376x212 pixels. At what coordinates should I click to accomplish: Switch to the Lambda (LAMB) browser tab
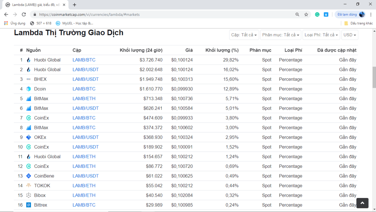pos(35,4)
